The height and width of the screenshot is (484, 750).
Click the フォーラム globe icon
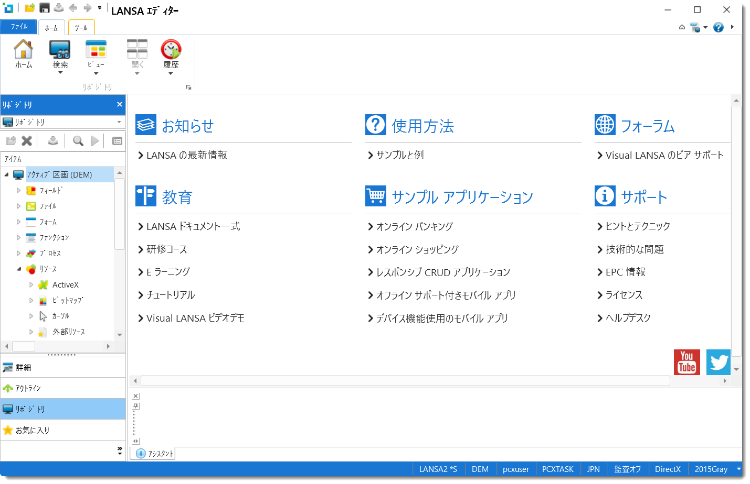[605, 125]
